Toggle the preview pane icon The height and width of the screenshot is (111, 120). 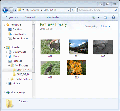(x=106, y=17)
